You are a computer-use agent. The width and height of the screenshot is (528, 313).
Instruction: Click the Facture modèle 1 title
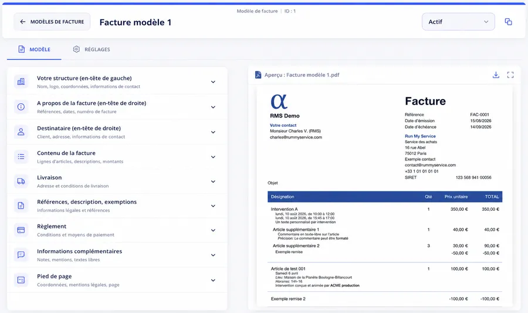pyautogui.click(x=136, y=22)
